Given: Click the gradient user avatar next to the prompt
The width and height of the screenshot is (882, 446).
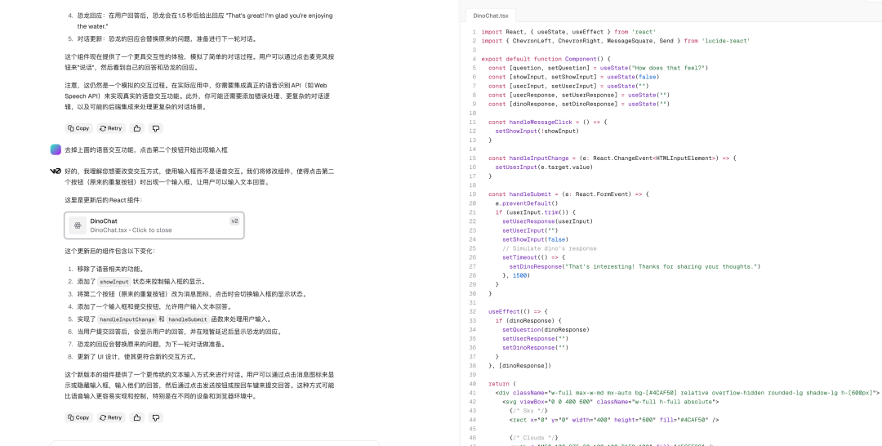Looking at the screenshot, I should click(x=56, y=149).
